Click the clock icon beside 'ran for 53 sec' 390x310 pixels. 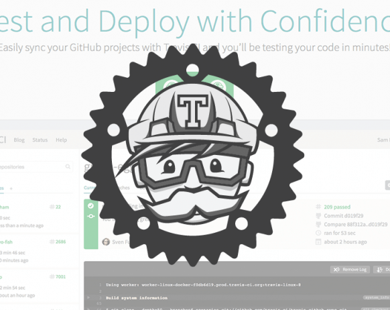coord(318,233)
